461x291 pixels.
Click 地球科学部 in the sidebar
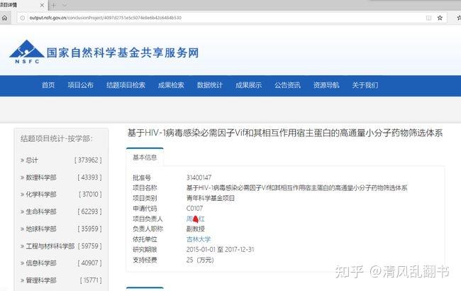(x=41, y=229)
